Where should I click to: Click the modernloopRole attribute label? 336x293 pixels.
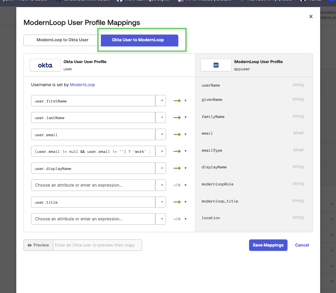click(x=217, y=184)
